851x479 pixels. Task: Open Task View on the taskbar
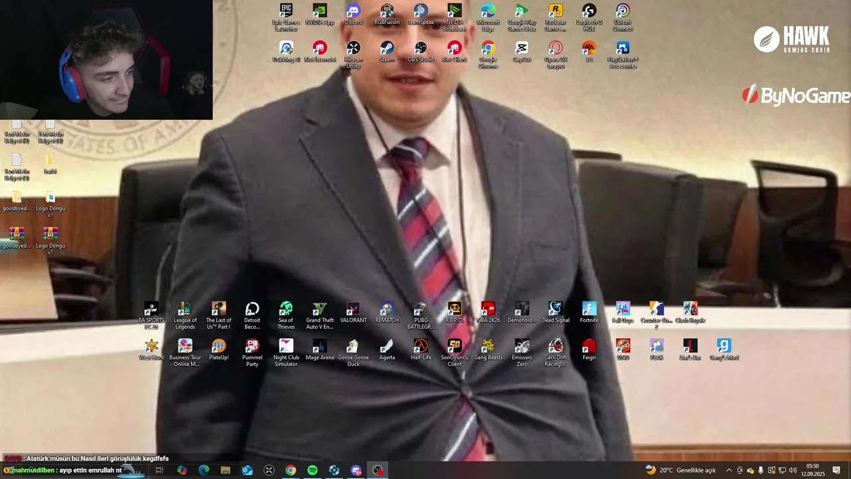point(160,470)
